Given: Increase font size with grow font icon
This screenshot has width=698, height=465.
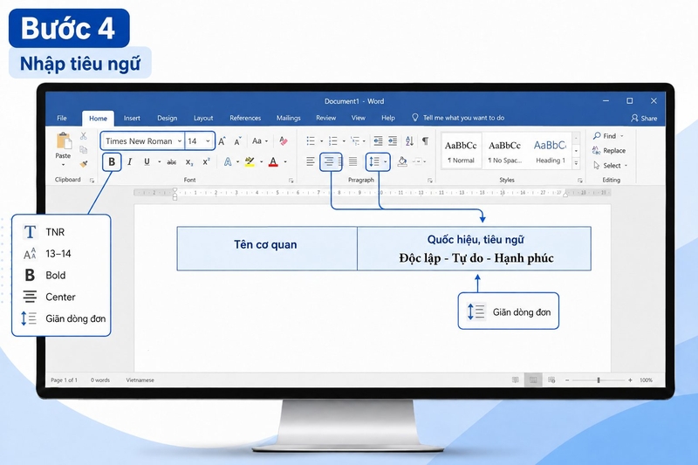Looking at the screenshot, I should tap(222, 141).
